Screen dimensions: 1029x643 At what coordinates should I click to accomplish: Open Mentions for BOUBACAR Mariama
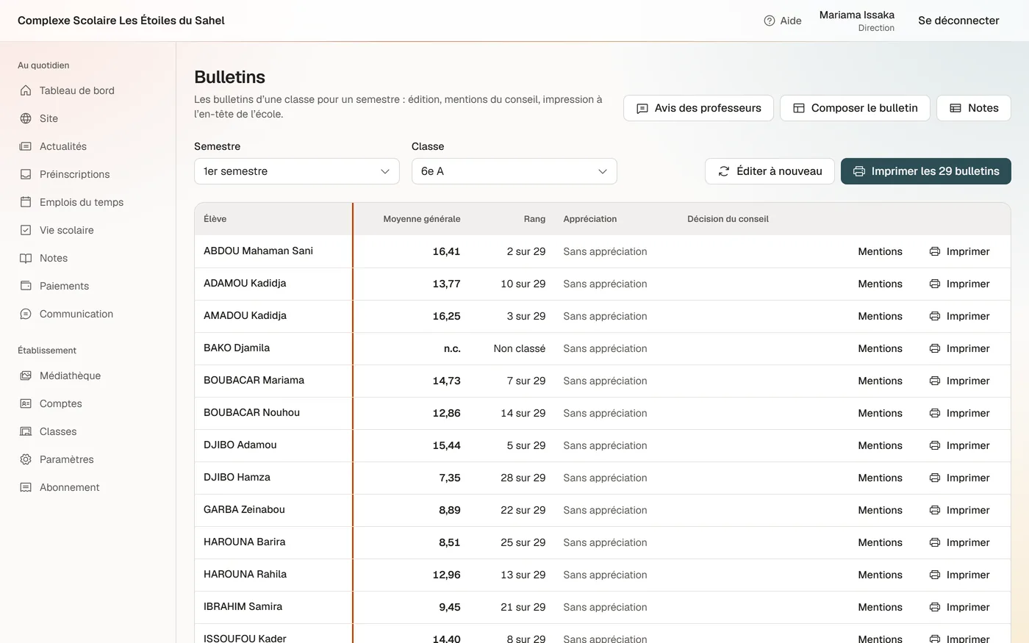point(880,381)
